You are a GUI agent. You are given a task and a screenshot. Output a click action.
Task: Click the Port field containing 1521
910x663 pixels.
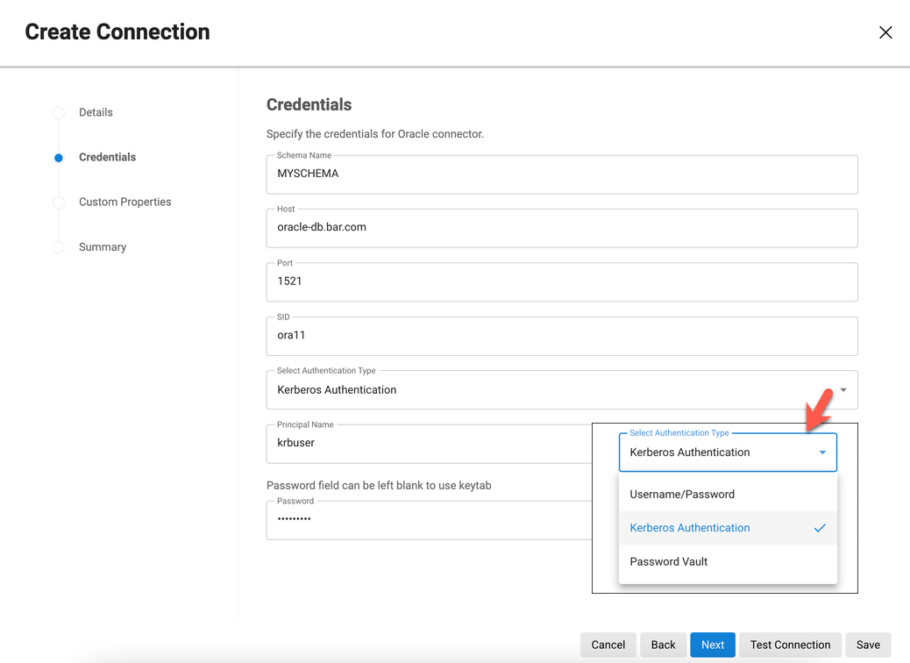coord(561,282)
